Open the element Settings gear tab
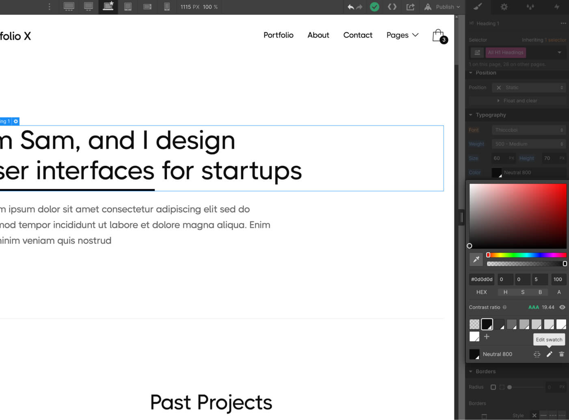The image size is (569, 420). pos(504,7)
